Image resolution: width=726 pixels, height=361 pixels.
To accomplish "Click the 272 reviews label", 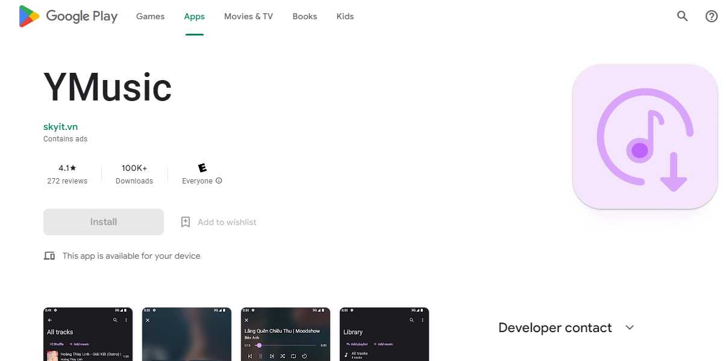I will [67, 181].
